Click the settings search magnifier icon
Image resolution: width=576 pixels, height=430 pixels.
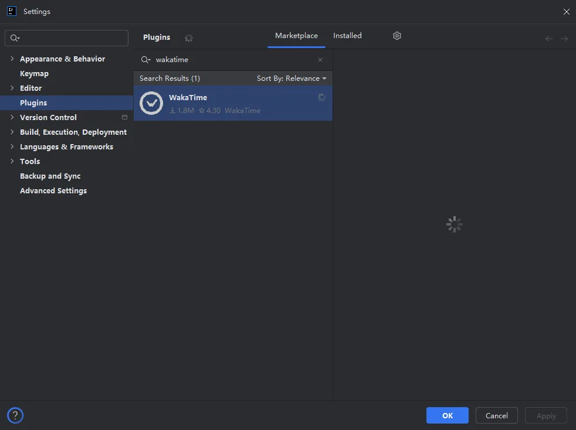coord(15,38)
